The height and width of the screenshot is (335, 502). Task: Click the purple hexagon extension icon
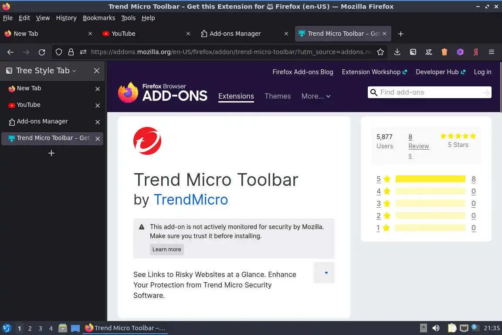tap(460, 52)
